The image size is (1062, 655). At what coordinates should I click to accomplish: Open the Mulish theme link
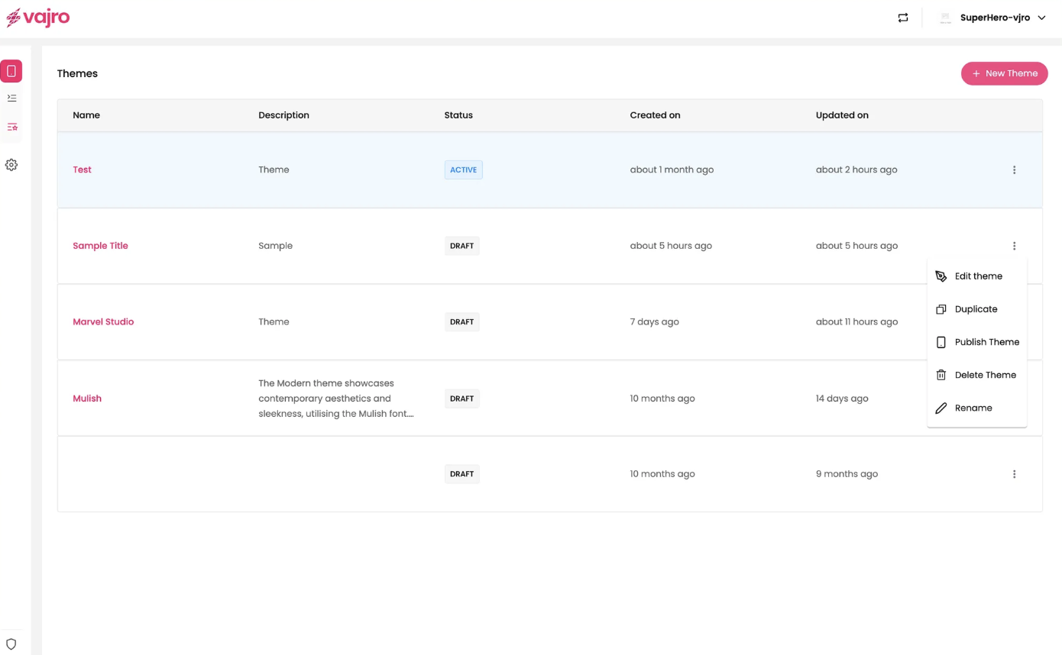[87, 398]
